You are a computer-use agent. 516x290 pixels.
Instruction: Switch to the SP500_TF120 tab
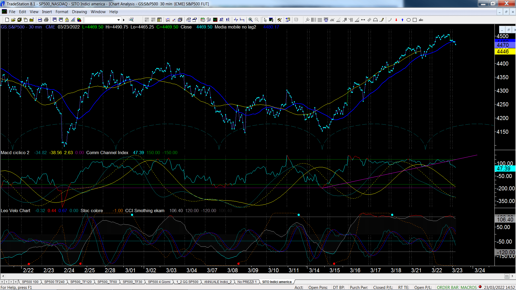pos(81,282)
